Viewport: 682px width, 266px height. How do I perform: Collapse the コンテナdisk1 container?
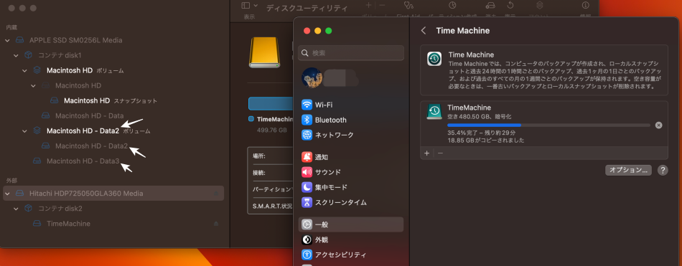coord(16,56)
